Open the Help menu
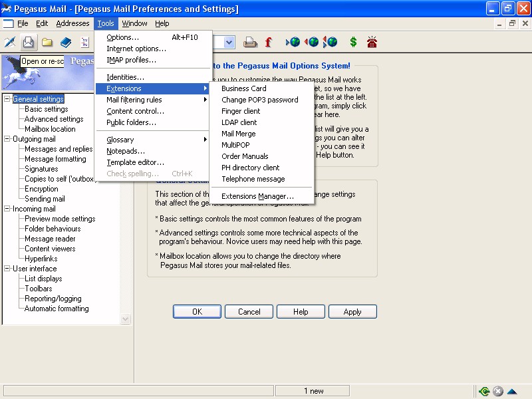This screenshot has width=532, height=399. 162,23
